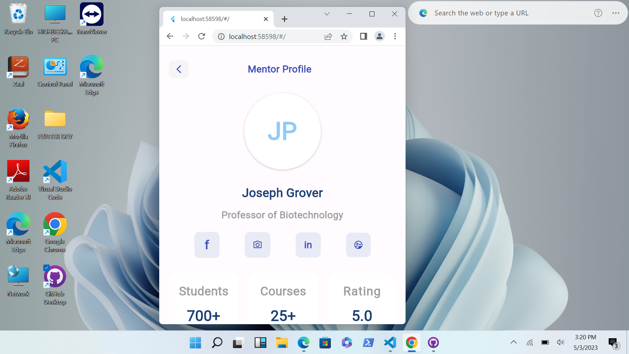Click the Mentor Profile heading
Screen dimensions: 629x354
click(x=279, y=69)
